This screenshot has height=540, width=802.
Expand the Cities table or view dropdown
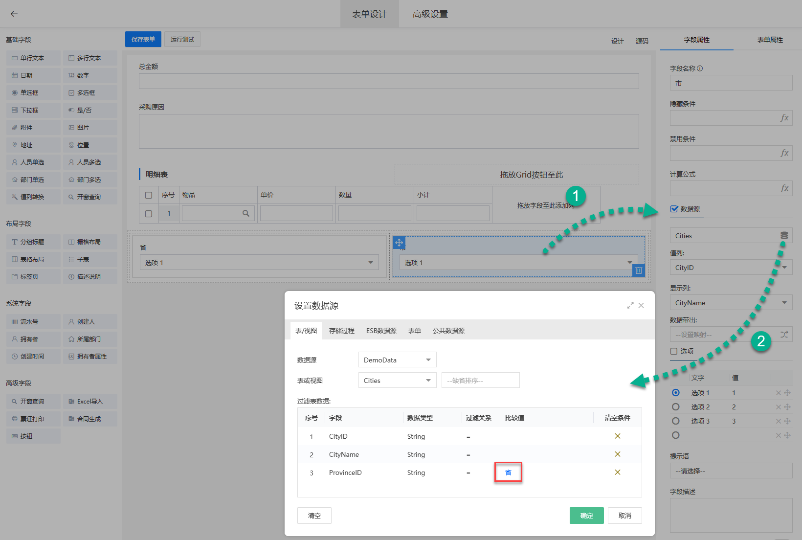point(397,381)
